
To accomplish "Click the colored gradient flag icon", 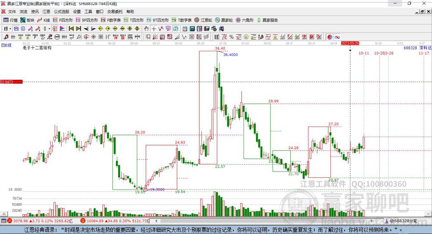I will tap(62, 29).
